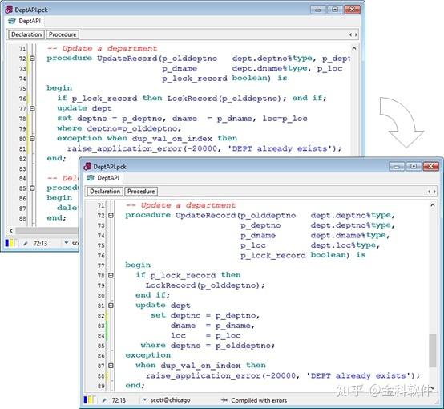The image size is (444, 409).
Task: Click cursor position 72:13 in back status bar
Action: tap(40, 243)
